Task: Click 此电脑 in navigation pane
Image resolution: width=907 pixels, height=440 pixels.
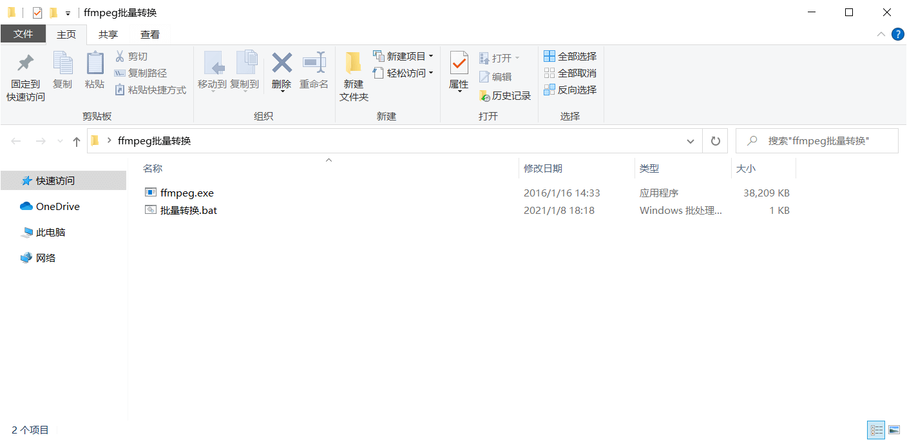Action: coord(50,233)
